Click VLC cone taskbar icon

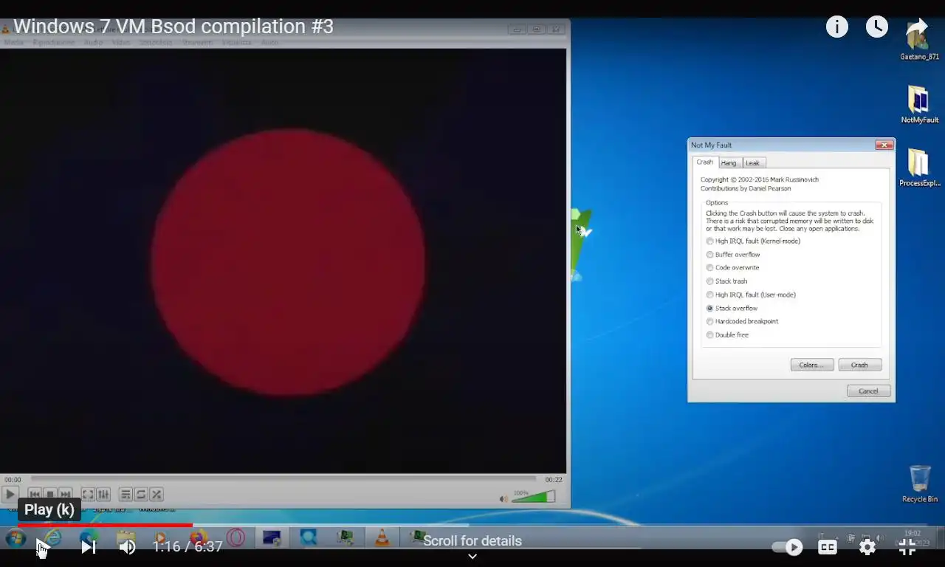pos(382,538)
